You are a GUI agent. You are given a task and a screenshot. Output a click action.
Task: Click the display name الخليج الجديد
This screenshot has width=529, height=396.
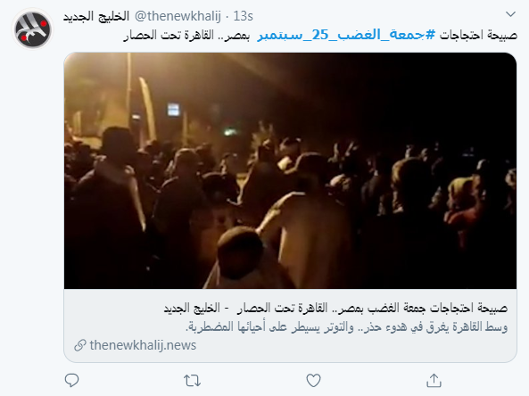(x=96, y=16)
